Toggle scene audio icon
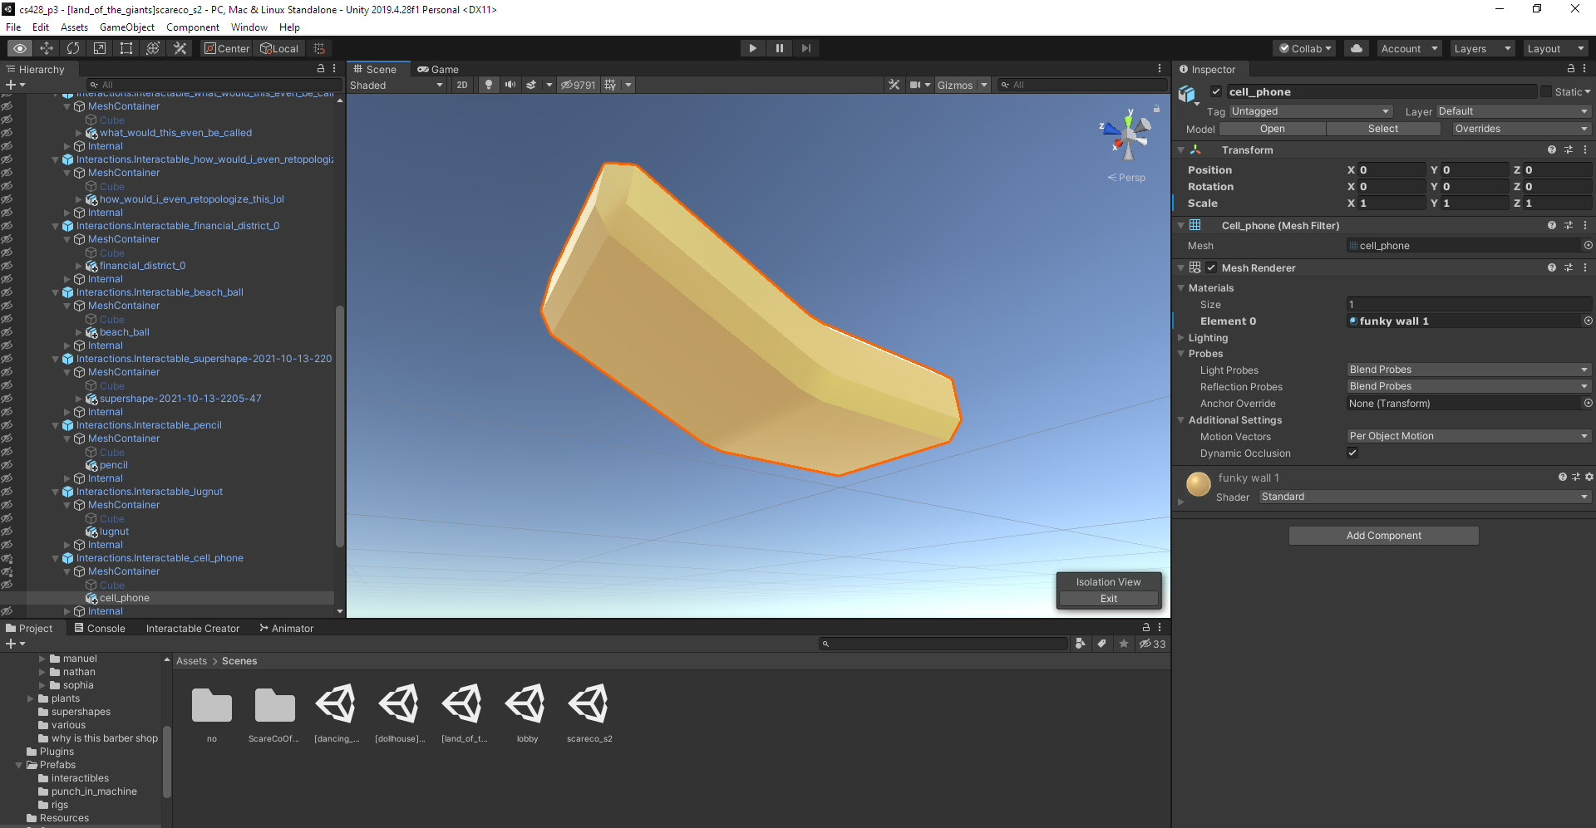This screenshot has height=828, width=1596. [x=510, y=85]
